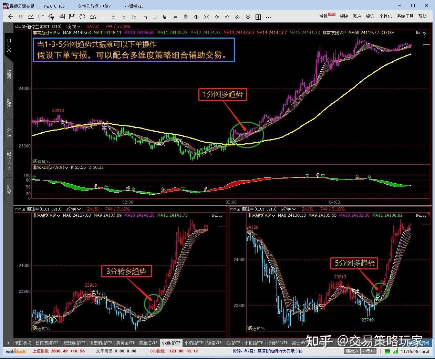Expand the 非常短线VIP indicator dropdown on top chart
This screenshot has width=435, height=359.
46,33
